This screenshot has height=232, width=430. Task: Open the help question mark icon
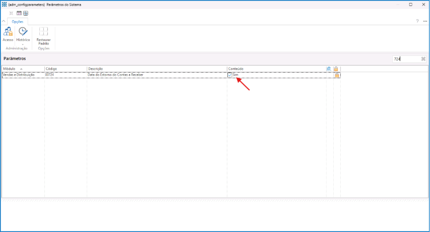(417, 21)
